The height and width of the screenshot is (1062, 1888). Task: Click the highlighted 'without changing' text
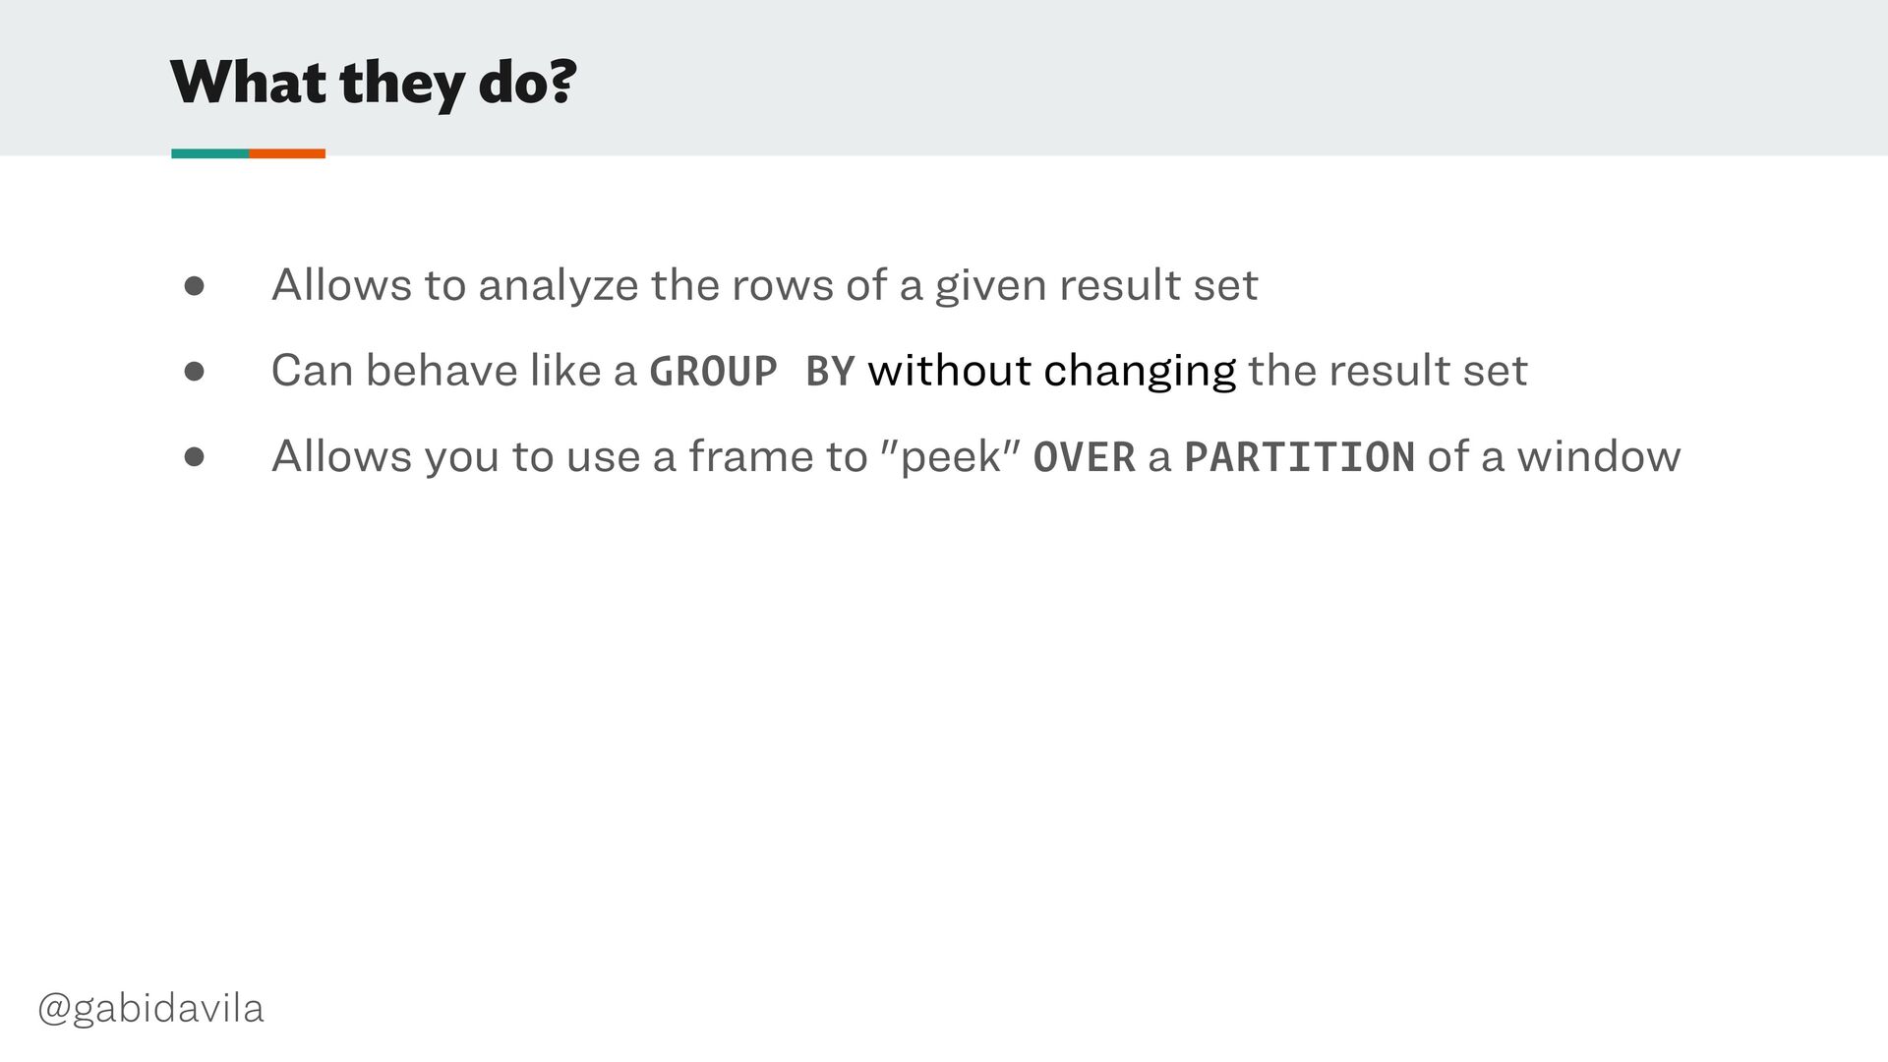click(1051, 372)
